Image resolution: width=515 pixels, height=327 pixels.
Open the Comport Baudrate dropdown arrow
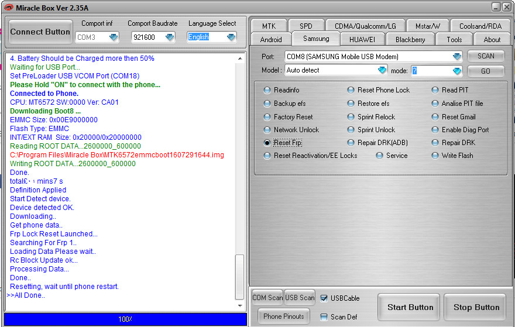[170, 37]
